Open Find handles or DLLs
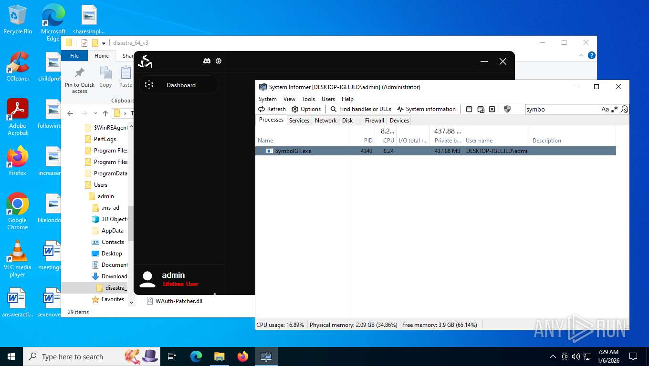 (361, 109)
